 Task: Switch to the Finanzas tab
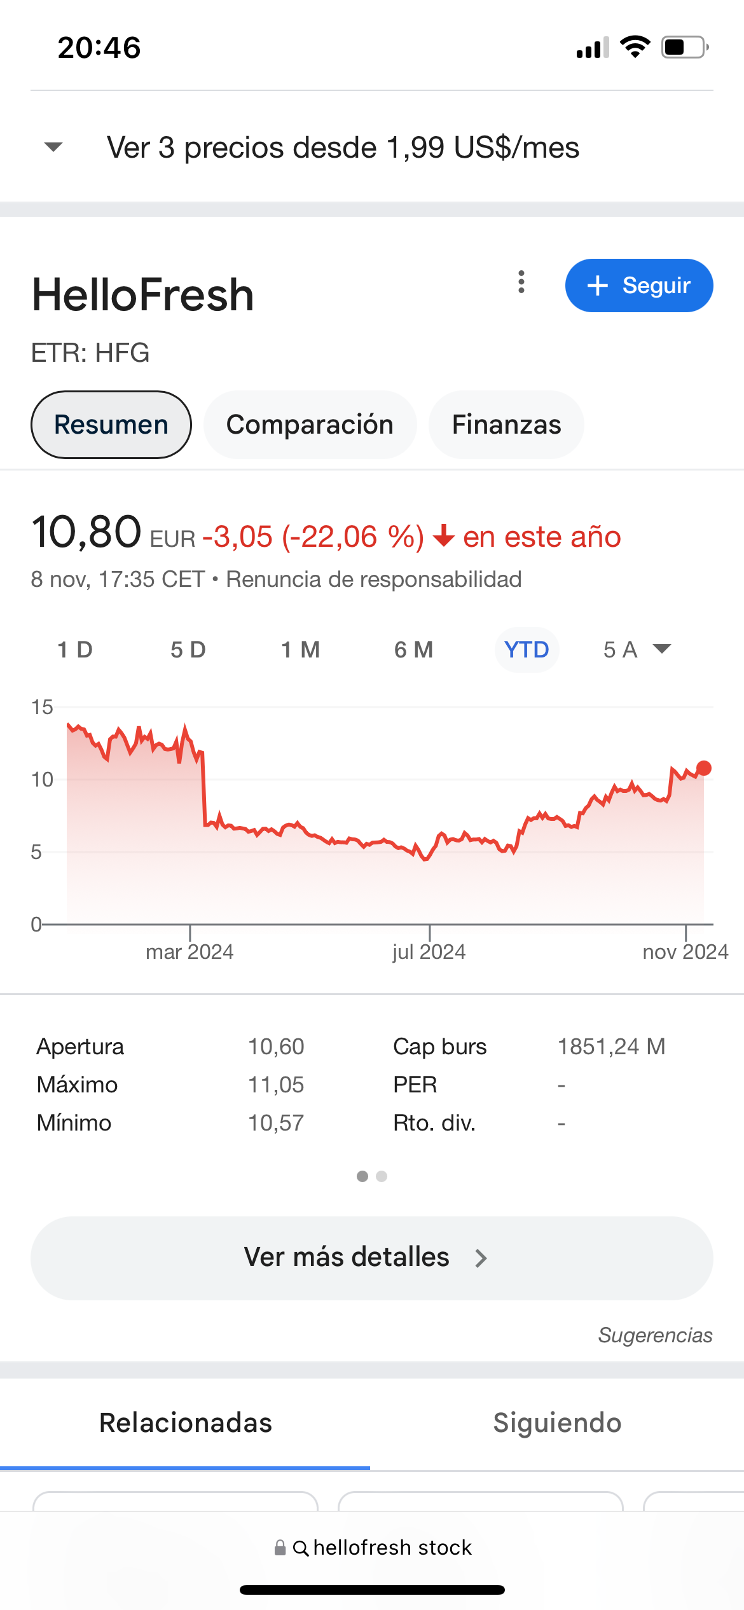pyautogui.click(x=506, y=425)
